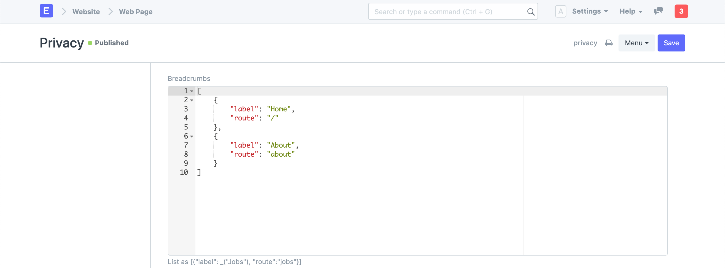Image resolution: width=725 pixels, height=268 pixels.
Task: Click the E home logo icon
Action: pyautogui.click(x=46, y=11)
